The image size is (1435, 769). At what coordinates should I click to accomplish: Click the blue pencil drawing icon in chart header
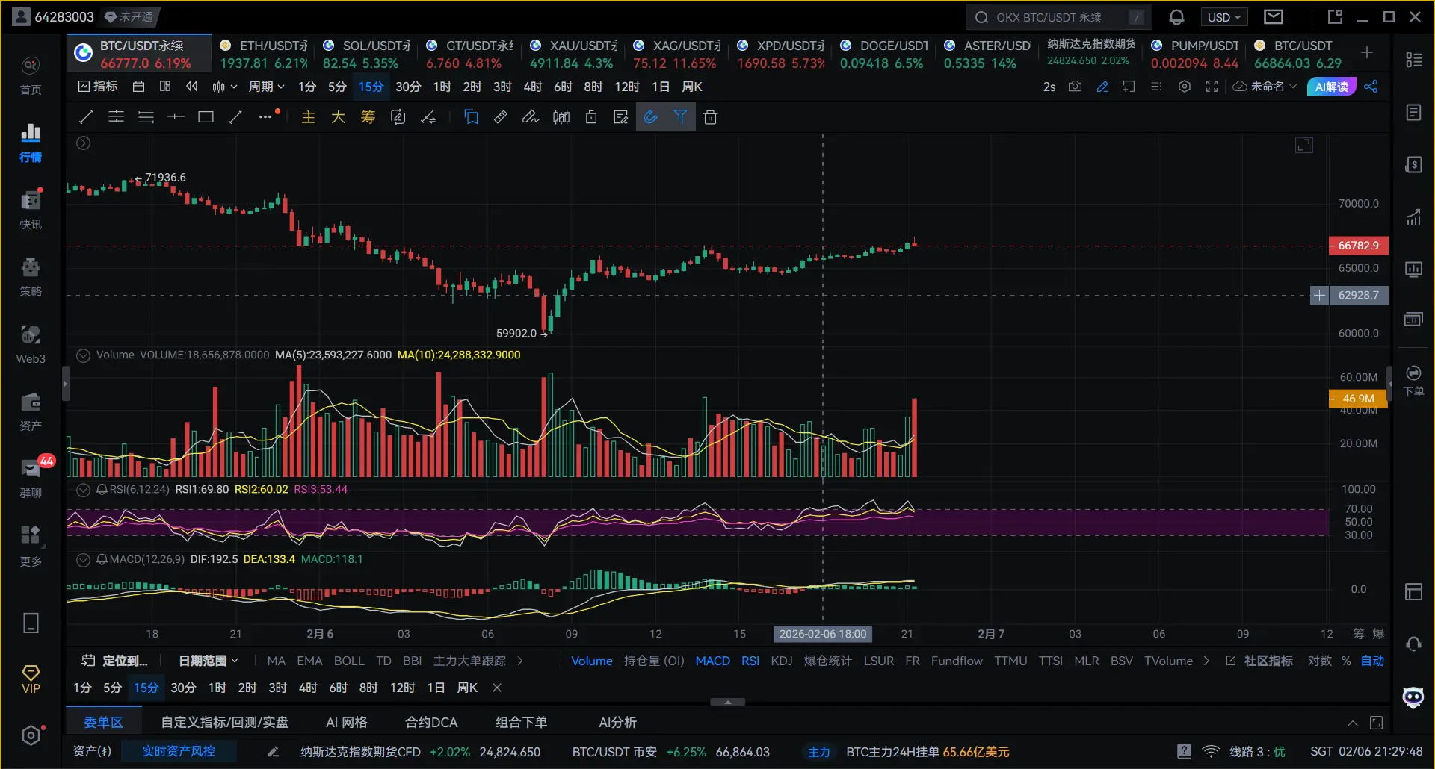(1102, 87)
